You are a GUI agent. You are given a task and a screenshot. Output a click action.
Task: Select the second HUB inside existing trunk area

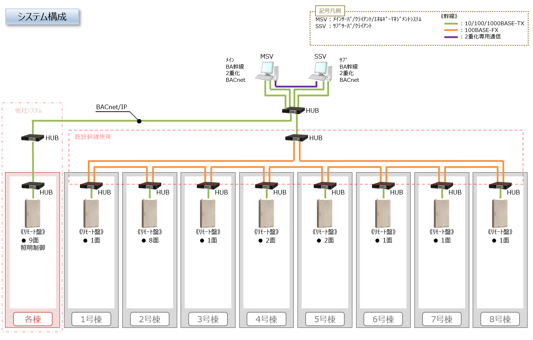coord(297,138)
